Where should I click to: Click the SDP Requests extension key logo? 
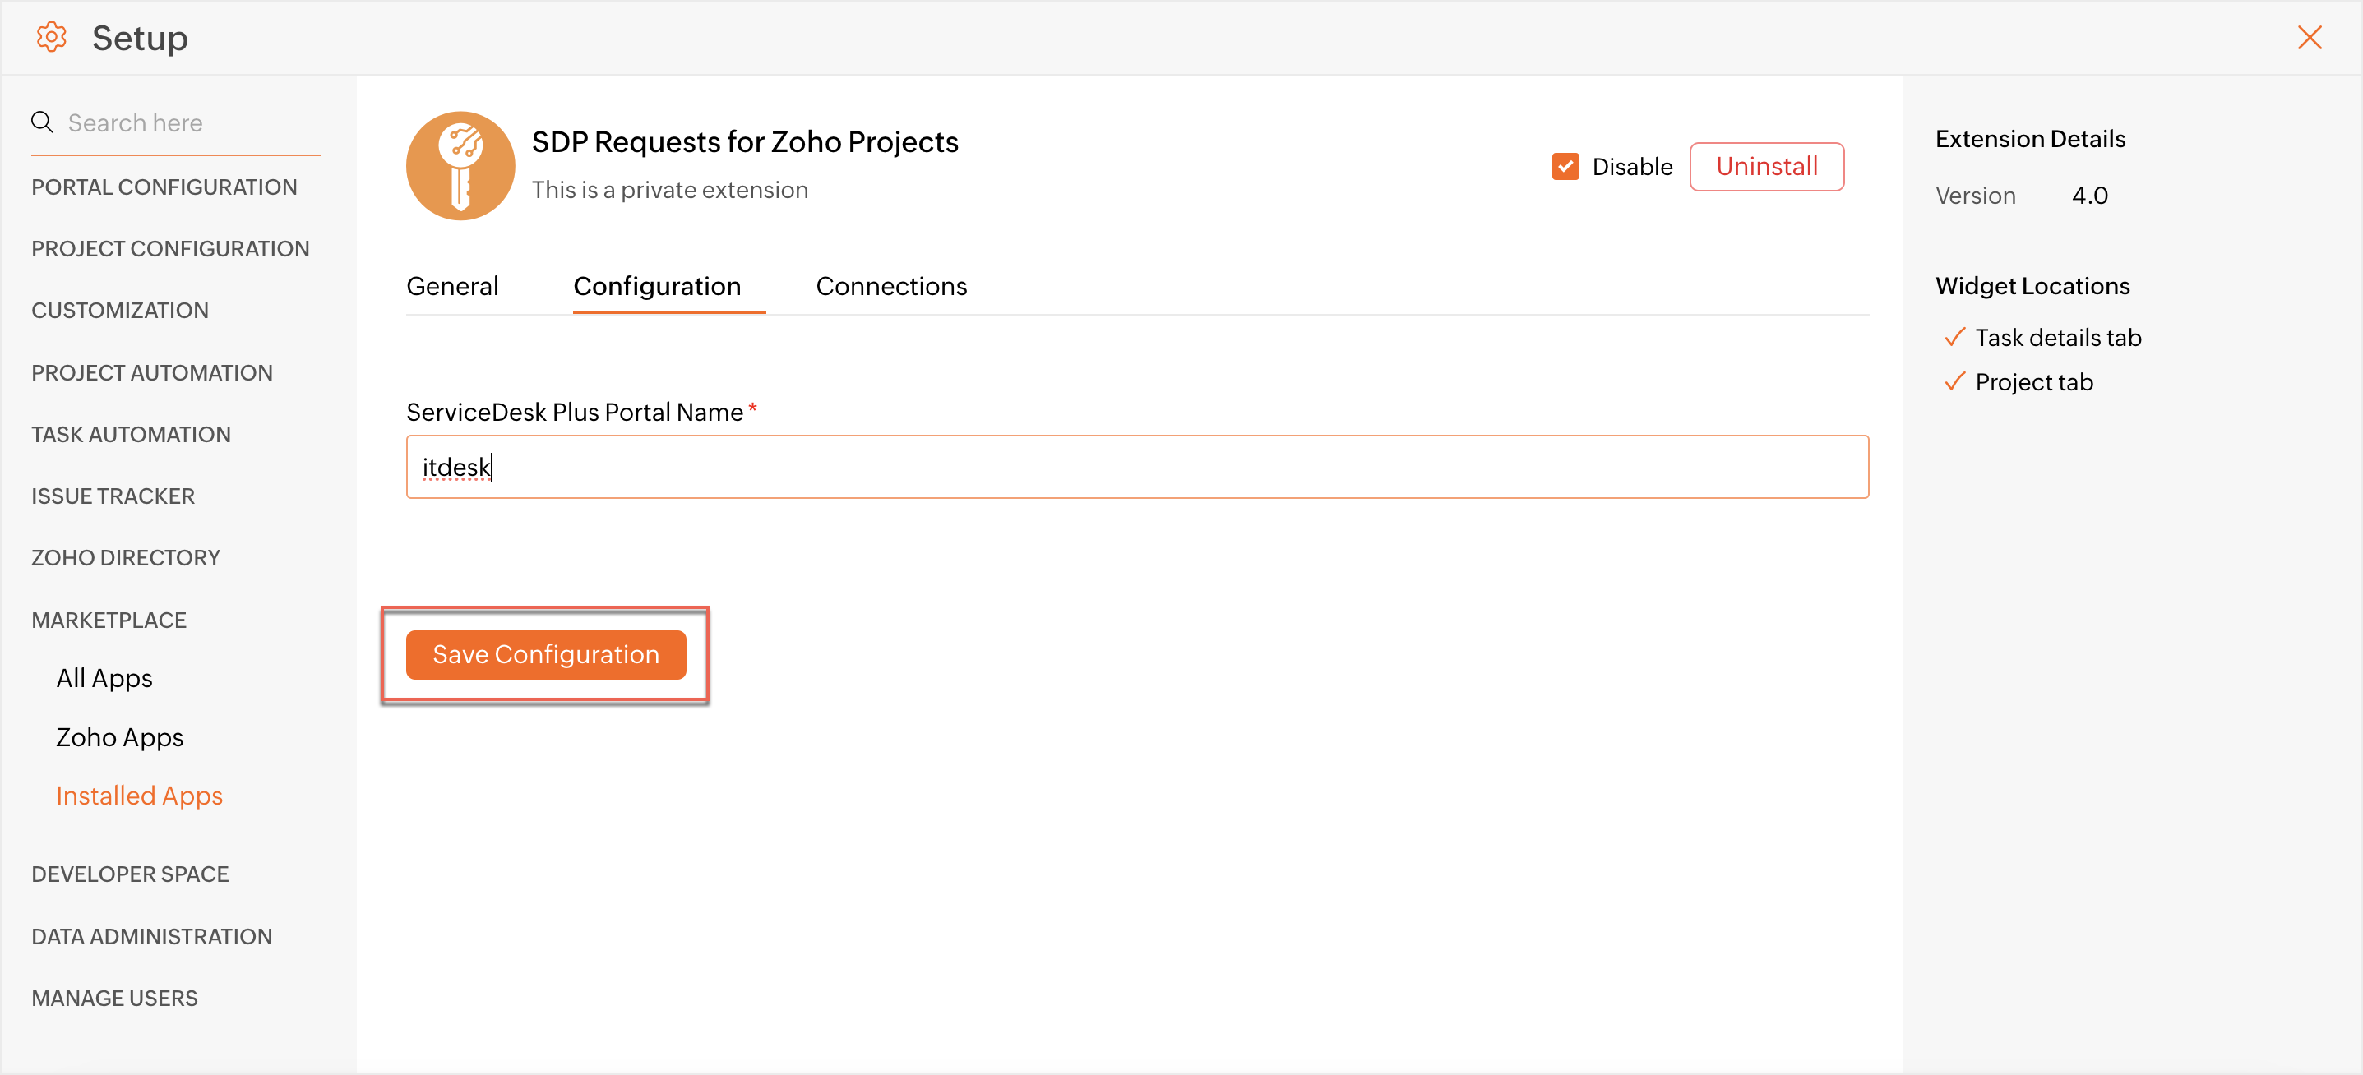[x=460, y=166]
